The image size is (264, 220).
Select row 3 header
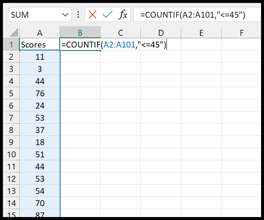[11, 69]
